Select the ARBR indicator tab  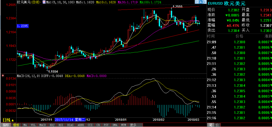pyautogui.click(x=81, y=125)
